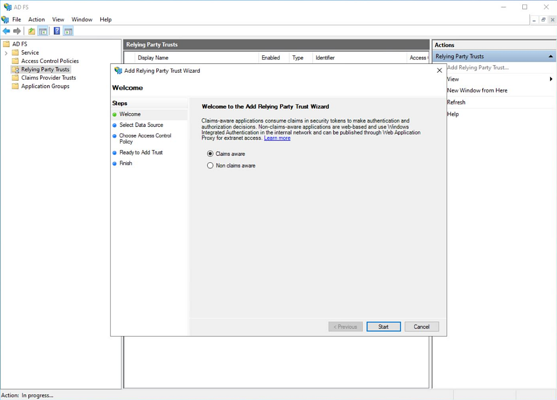The height and width of the screenshot is (400, 557).
Task: Open the View submenu in the Actions pane
Action: point(453,79)
